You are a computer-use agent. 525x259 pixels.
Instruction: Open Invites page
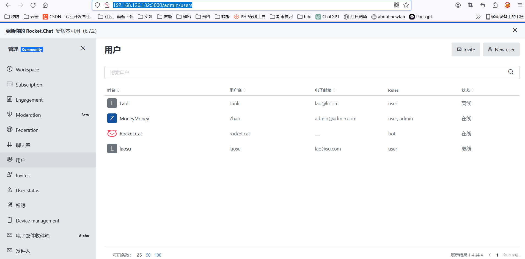click(48, 175)
